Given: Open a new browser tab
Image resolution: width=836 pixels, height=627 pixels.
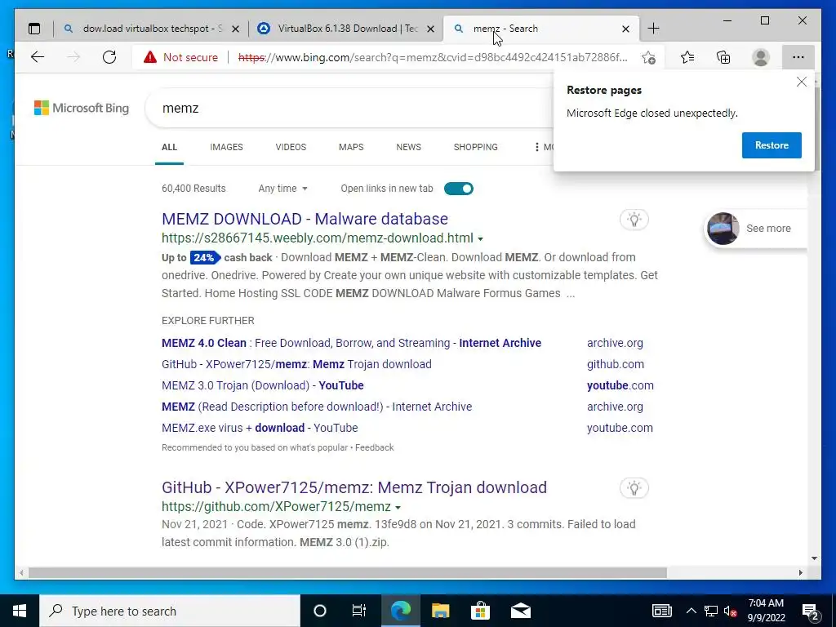Looking at the screenshot, I should point(654,29).
